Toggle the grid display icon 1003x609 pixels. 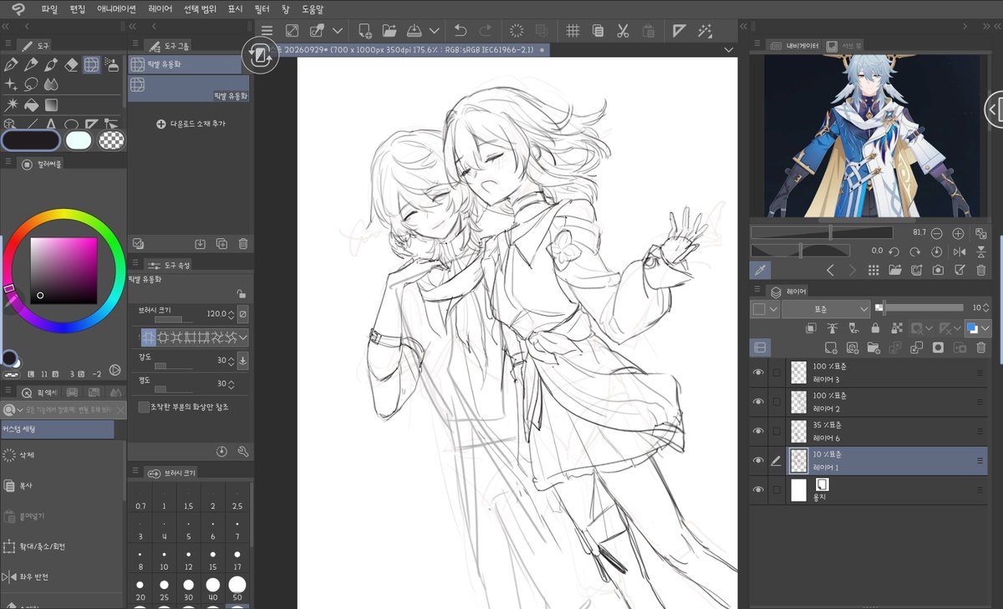(573, 30)
